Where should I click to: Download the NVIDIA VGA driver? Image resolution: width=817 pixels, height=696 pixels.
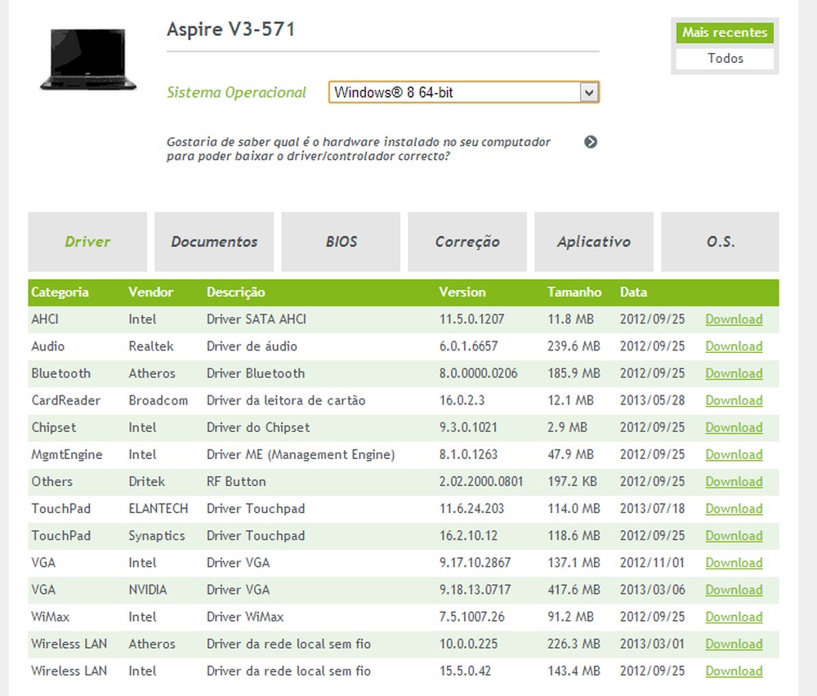[733, 590]
